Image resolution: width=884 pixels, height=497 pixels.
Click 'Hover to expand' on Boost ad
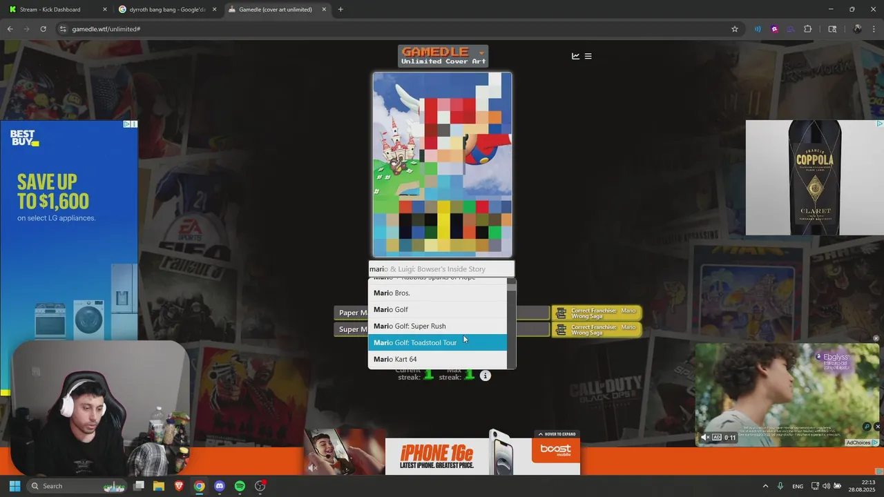(x=557, y=434)
